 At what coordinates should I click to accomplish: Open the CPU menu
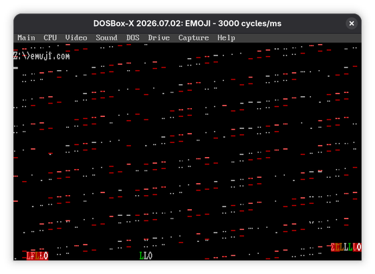click(50, 38)
